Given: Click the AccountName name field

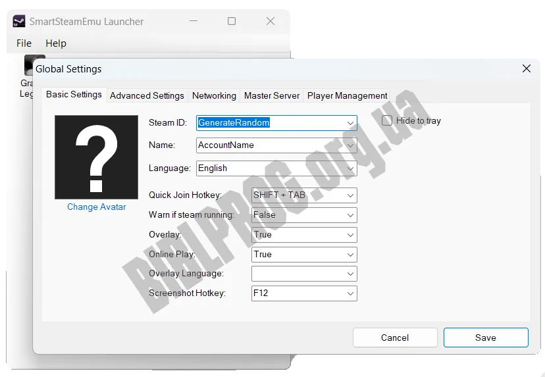Looking at the screenshot, I should [x=276, y=145].
